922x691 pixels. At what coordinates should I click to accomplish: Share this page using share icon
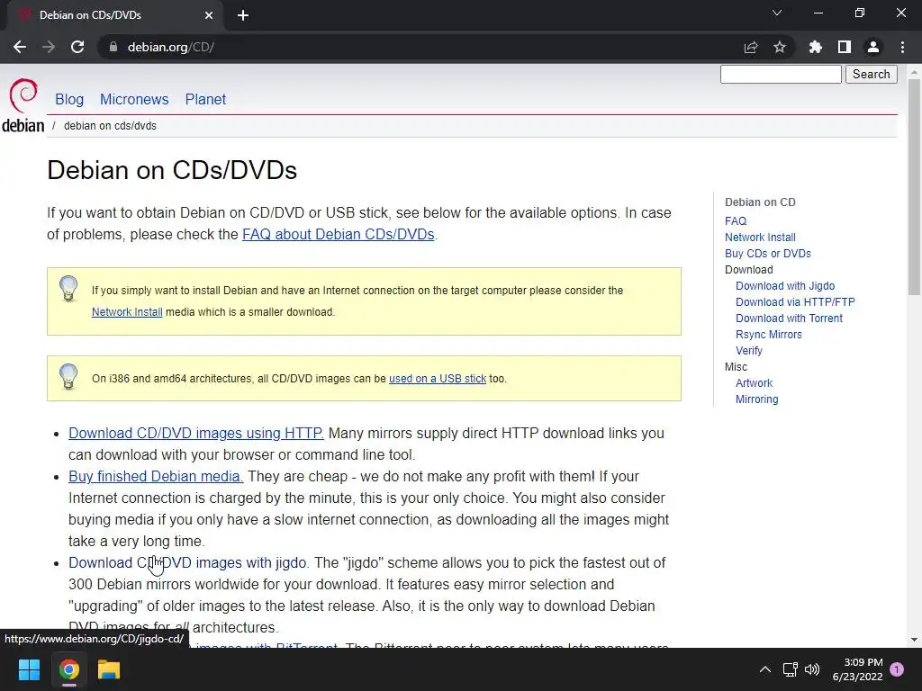(x=751, y=47)
